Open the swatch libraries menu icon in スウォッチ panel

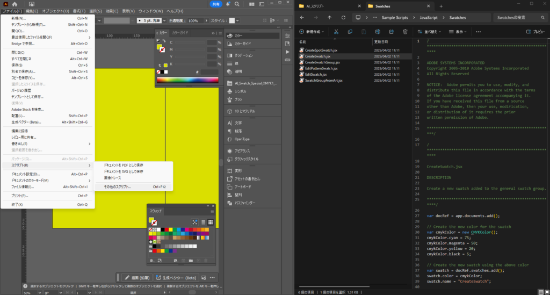point(152,261)
